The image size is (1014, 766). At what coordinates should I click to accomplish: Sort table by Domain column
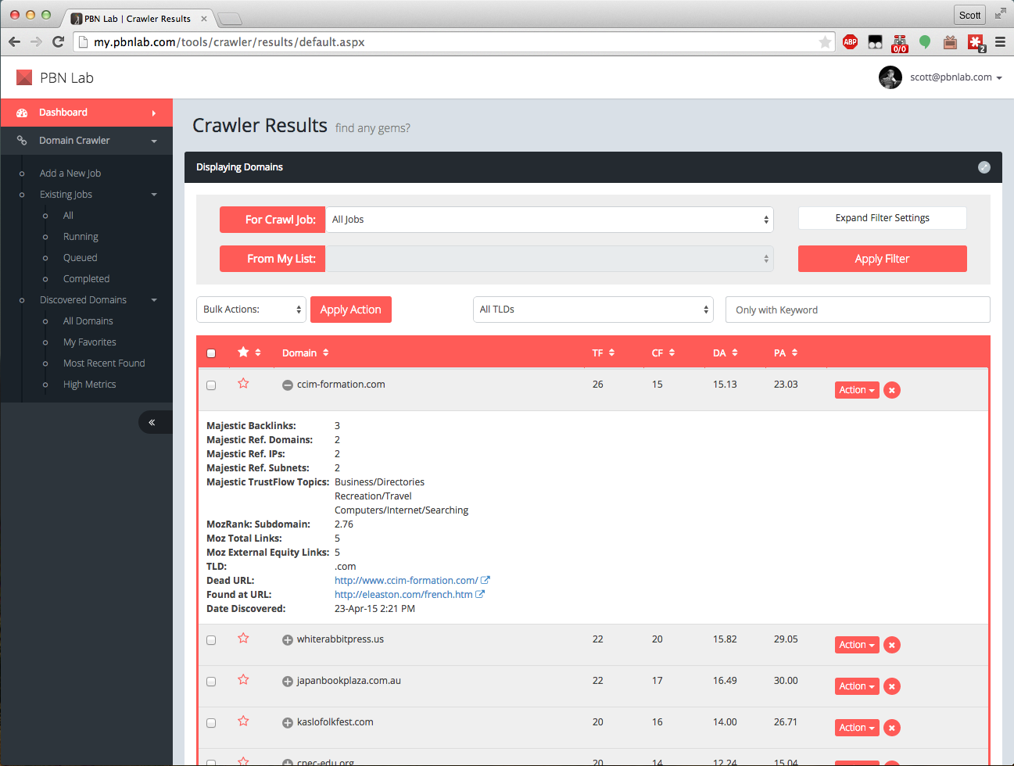(x=305, y=353)
